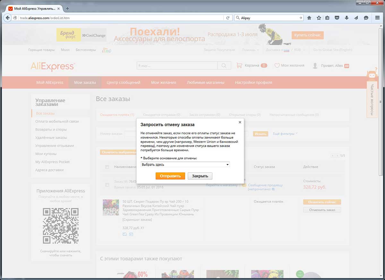Bookmark this page with the star icon

tap(319, 18)
